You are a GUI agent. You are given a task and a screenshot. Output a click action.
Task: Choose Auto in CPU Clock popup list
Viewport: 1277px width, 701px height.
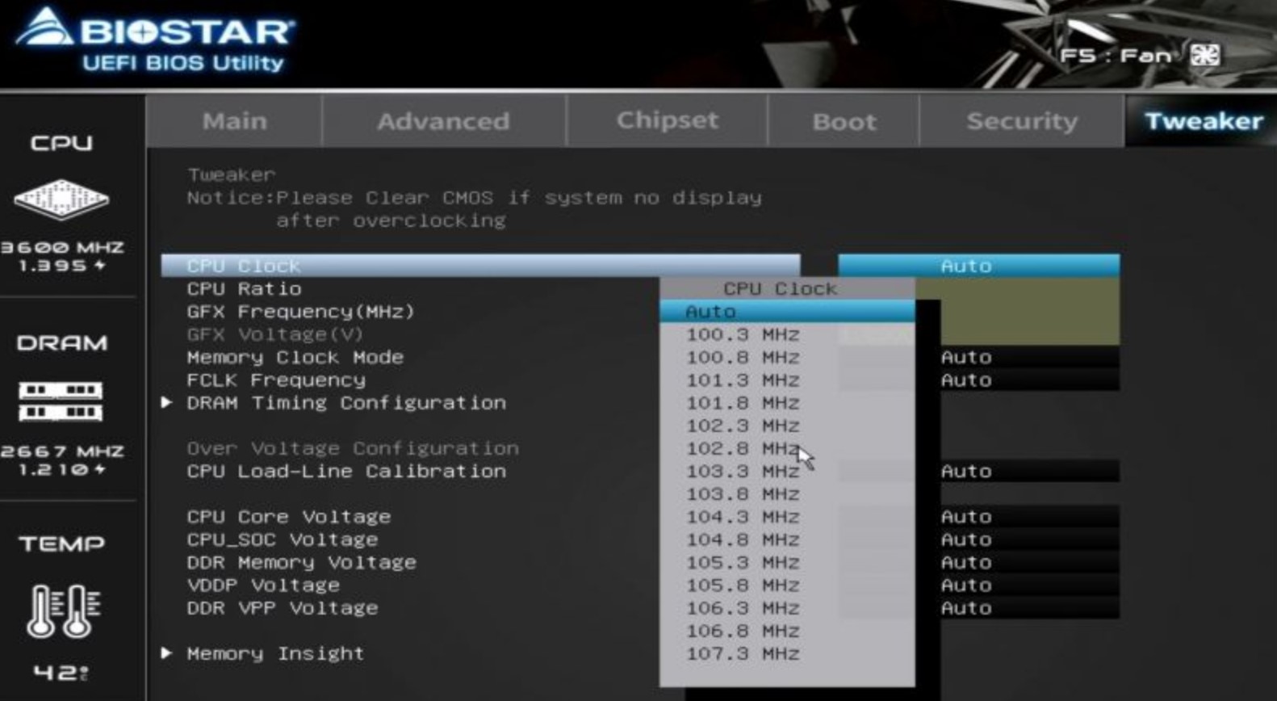[787, 312]
